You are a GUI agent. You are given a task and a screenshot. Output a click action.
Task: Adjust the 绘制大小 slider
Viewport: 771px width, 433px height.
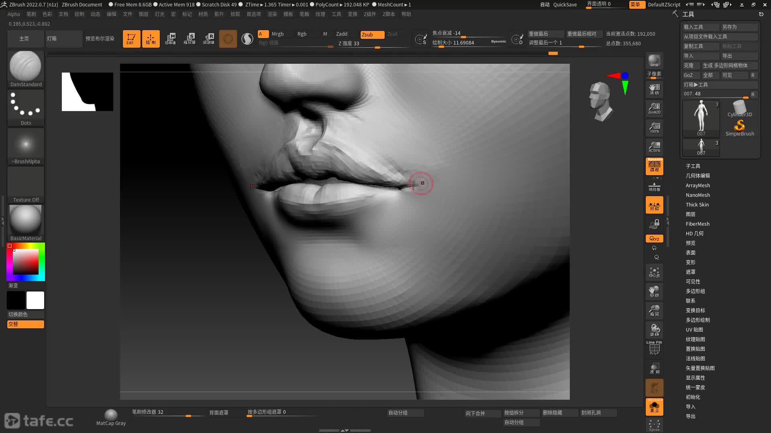pos(469,43)
